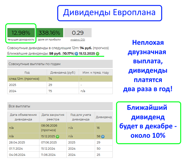This screenshot has height=164, width=188.
Task: Click blue badge beside 10.17% in nearest dividends line
Action: pyautogui.click(x=77, y=54)
